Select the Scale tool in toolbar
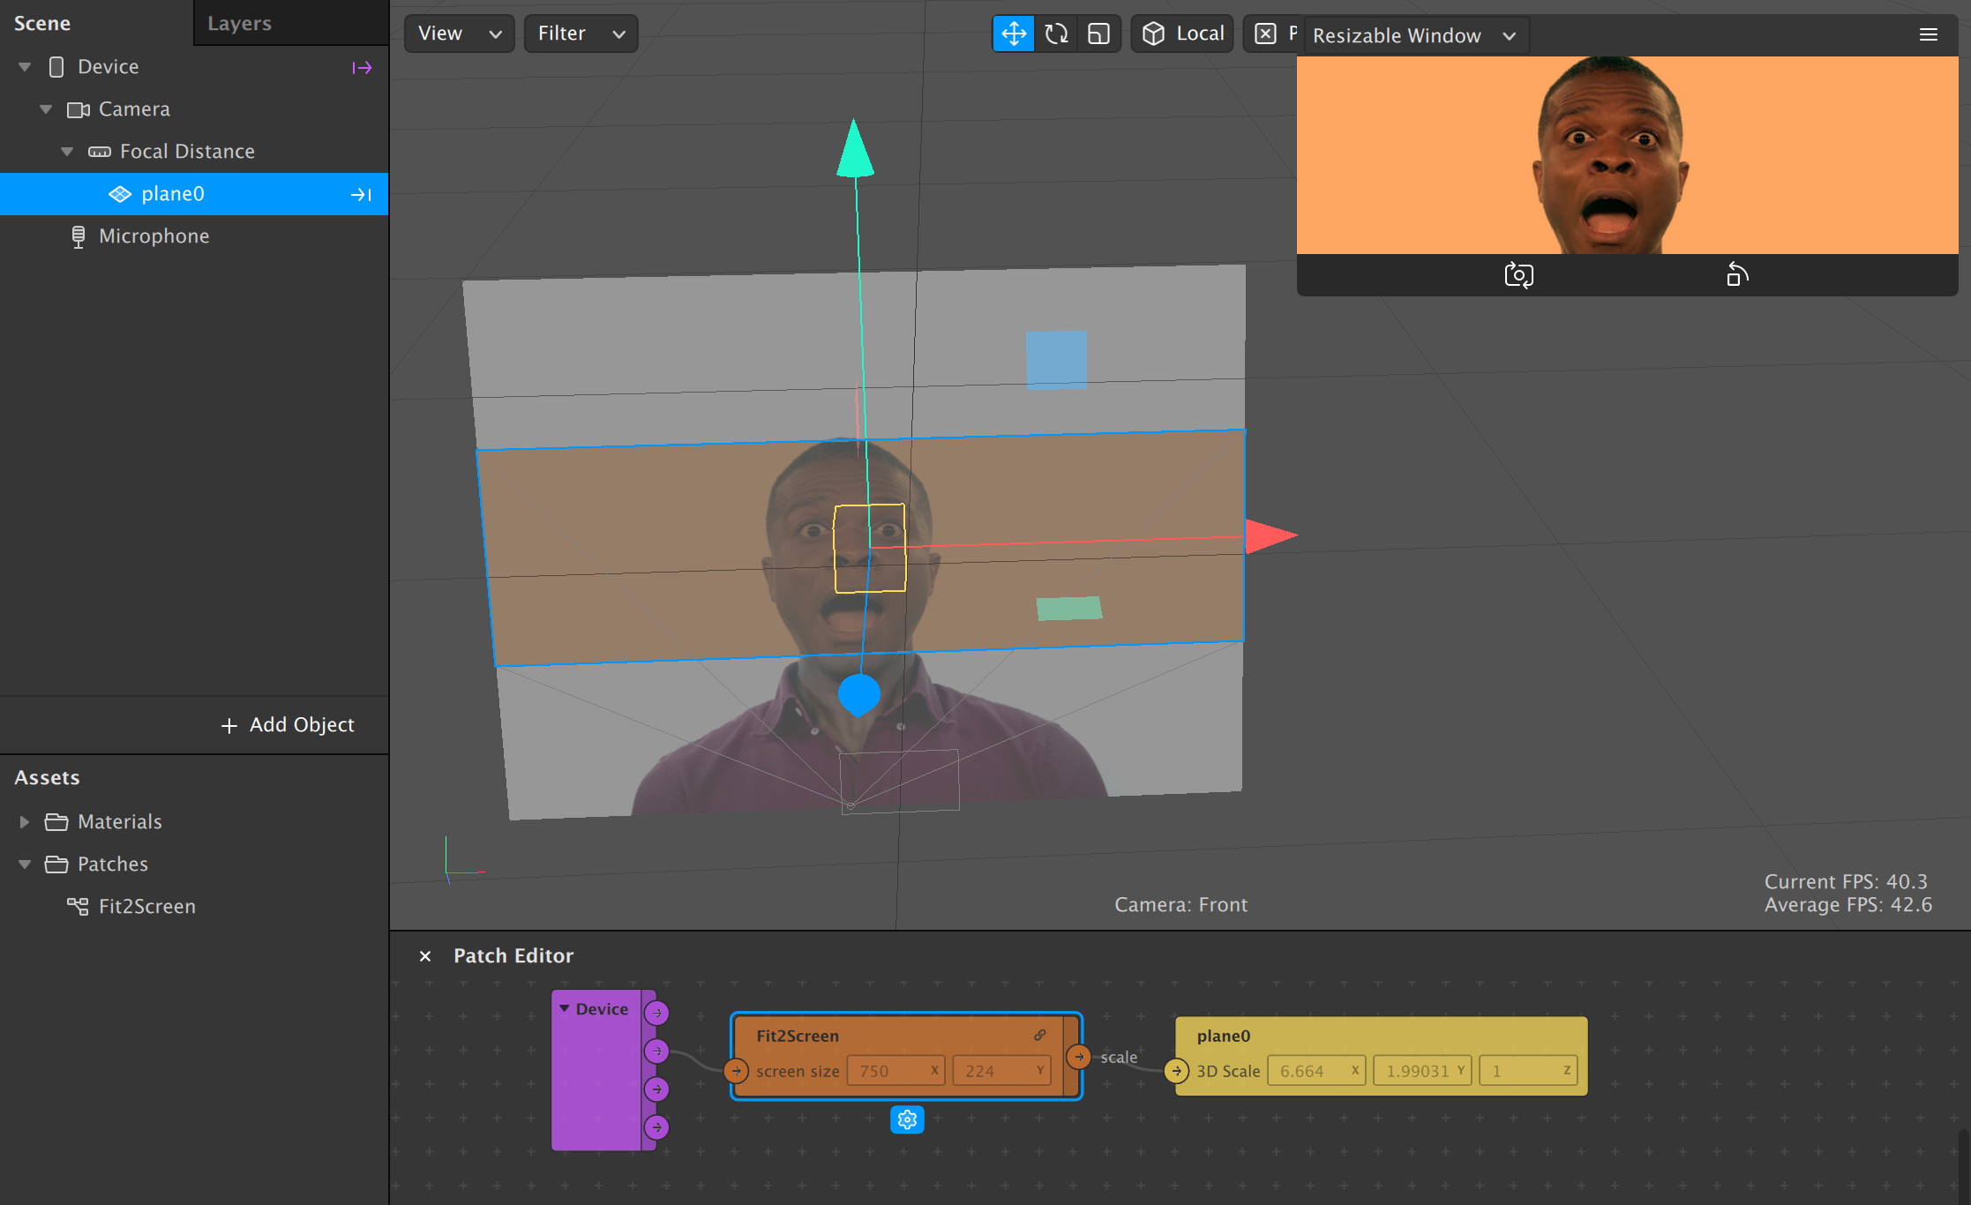 [1098, 34]
